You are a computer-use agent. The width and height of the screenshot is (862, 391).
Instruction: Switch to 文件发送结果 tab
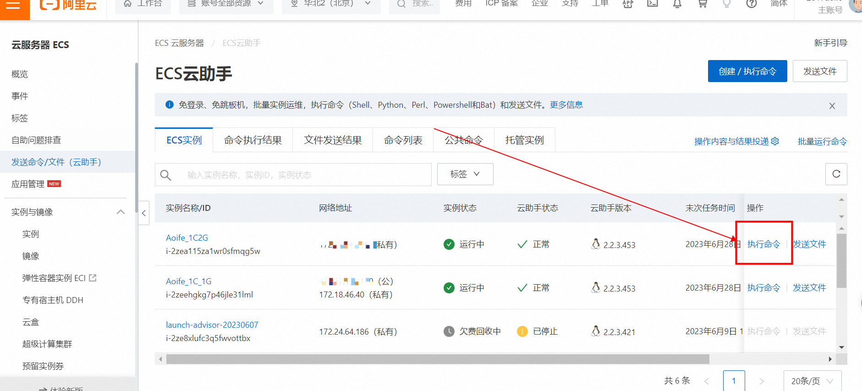click(333, 140)
